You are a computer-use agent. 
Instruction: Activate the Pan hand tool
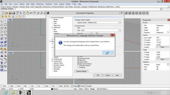coord(35,13)
